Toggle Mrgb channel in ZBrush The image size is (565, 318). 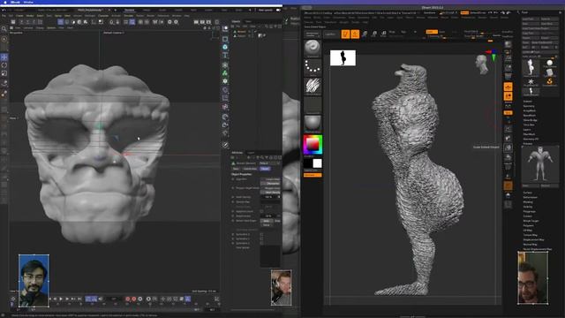tap(392, 32)
